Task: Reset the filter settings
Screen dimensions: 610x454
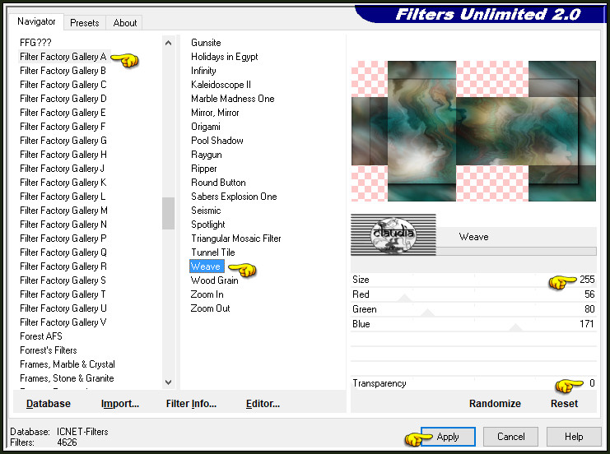Action: point(564,404)
